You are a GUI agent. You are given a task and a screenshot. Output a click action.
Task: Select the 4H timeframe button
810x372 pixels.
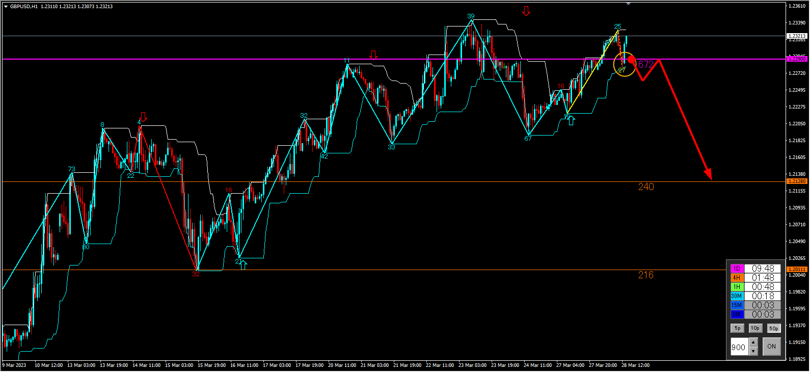click(737, 278)
